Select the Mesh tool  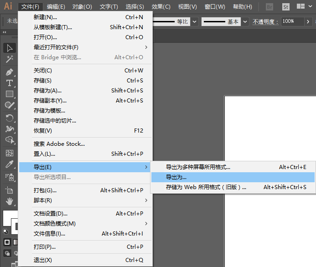(x=10, y=153)
